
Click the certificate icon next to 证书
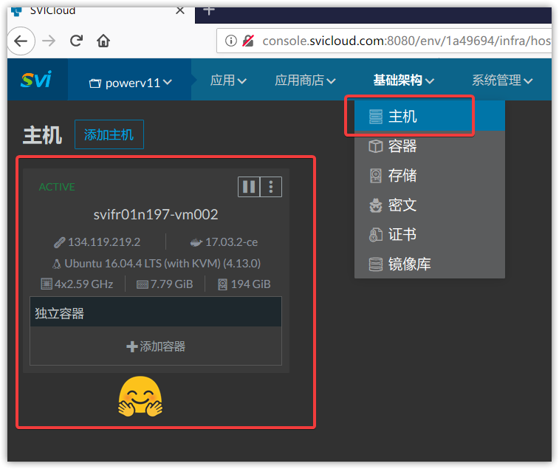tap(375, 235)
